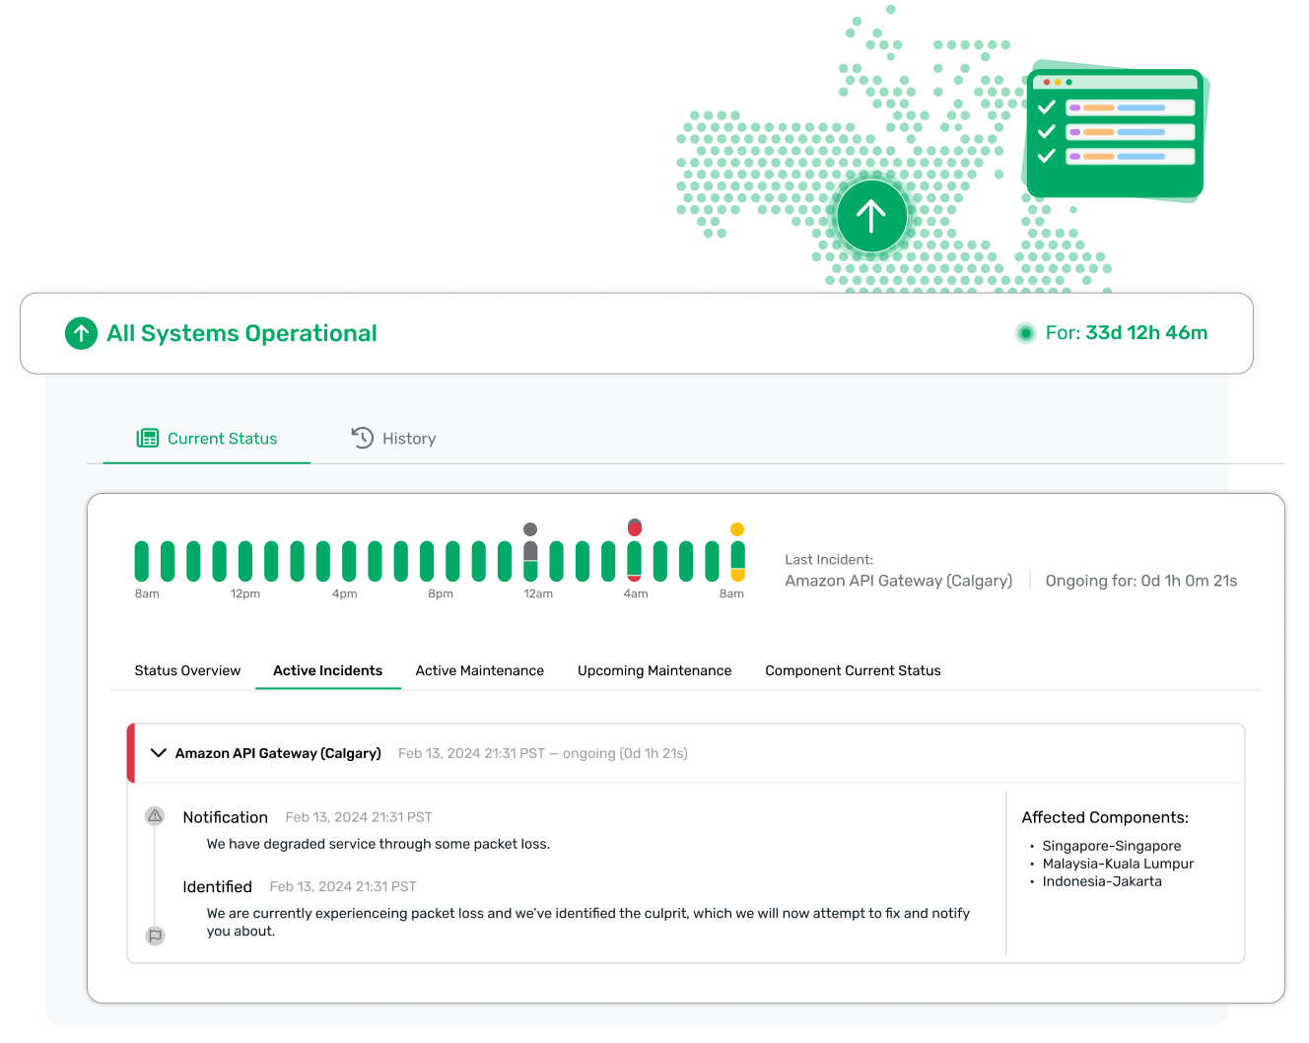This screenshot has width=1309, height=1043.
Task: Select the Active Incidents tab
Action: tap(327, 670)
